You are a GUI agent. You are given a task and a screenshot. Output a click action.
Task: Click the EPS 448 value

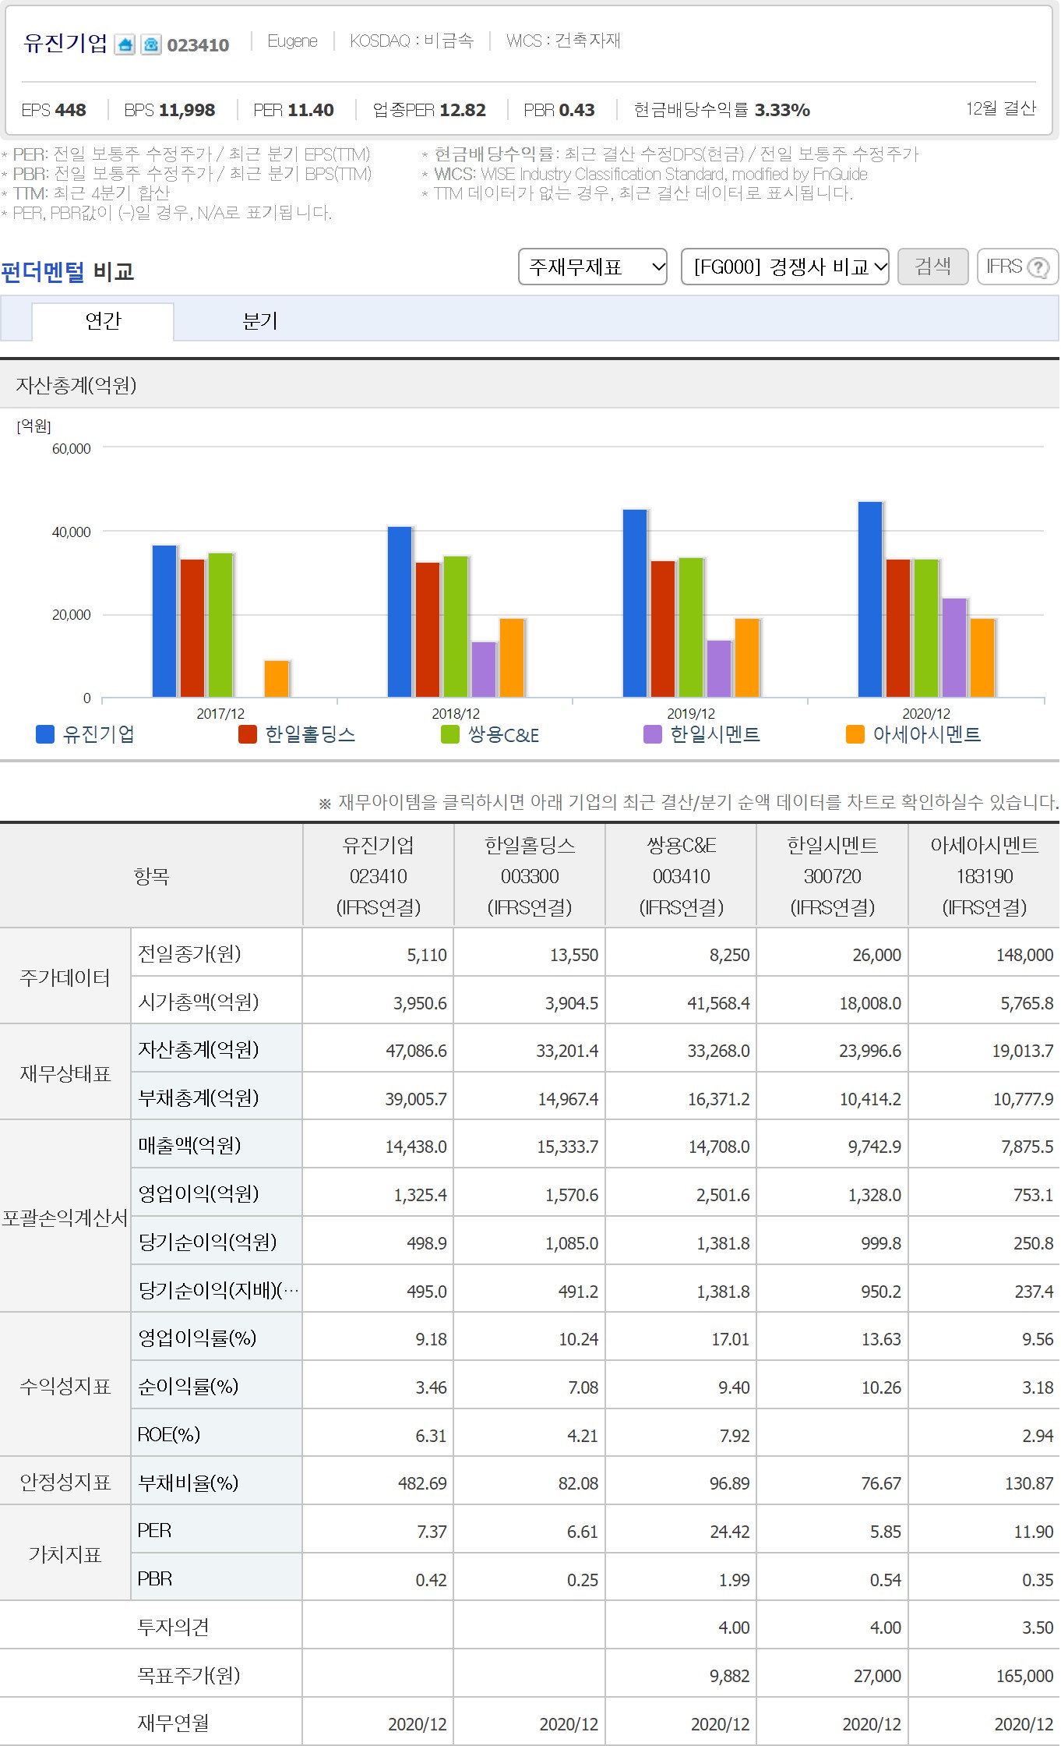tap(70, 110)
